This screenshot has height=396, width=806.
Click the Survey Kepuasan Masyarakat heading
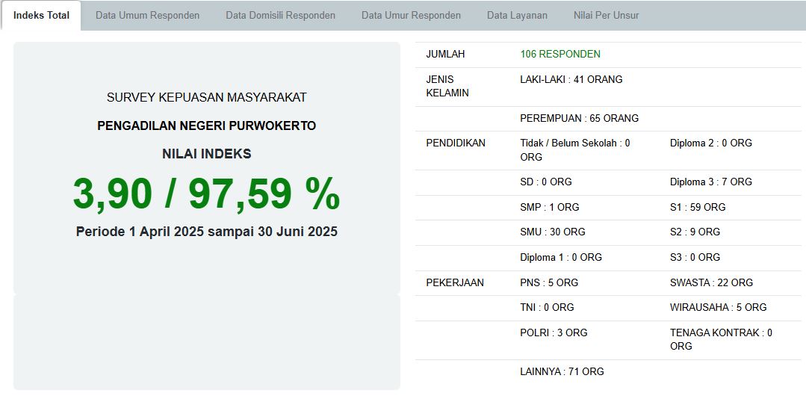point(206,97)
